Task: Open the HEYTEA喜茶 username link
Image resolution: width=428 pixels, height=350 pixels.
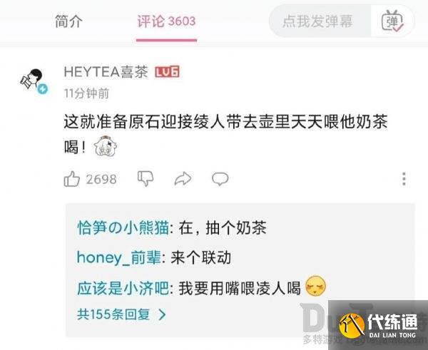Action: 106,72
